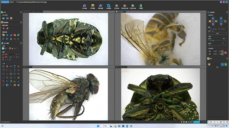Viewport: 229px width, 128px height.
Task: Toggle the highlighted blue grid settings icon
Action: tap(3, 48)
